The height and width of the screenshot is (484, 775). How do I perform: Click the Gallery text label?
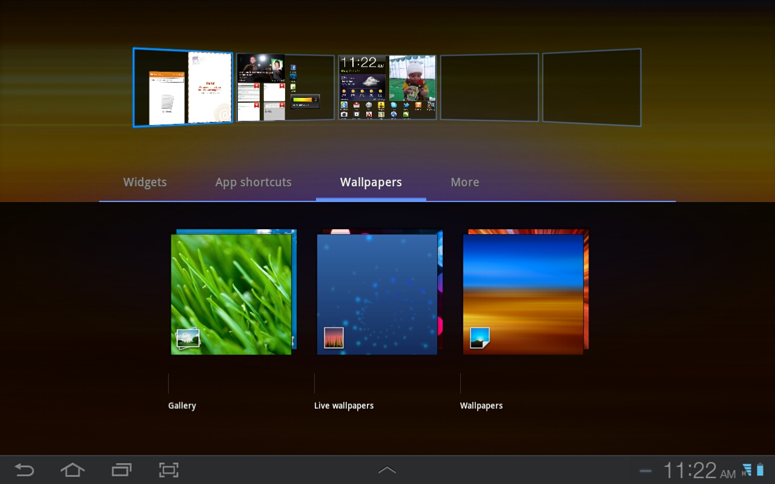coord(182,405)
